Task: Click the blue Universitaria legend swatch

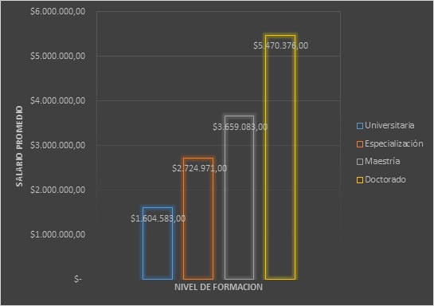Action: pos(360,126)
